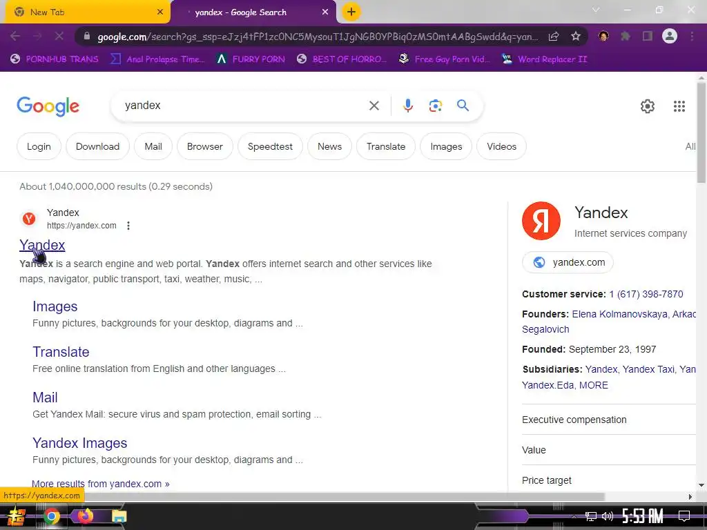The width and height of the screenshot is (707, 530).
Task: Open More results from yandex.com
Action: (x=101, y=484)
